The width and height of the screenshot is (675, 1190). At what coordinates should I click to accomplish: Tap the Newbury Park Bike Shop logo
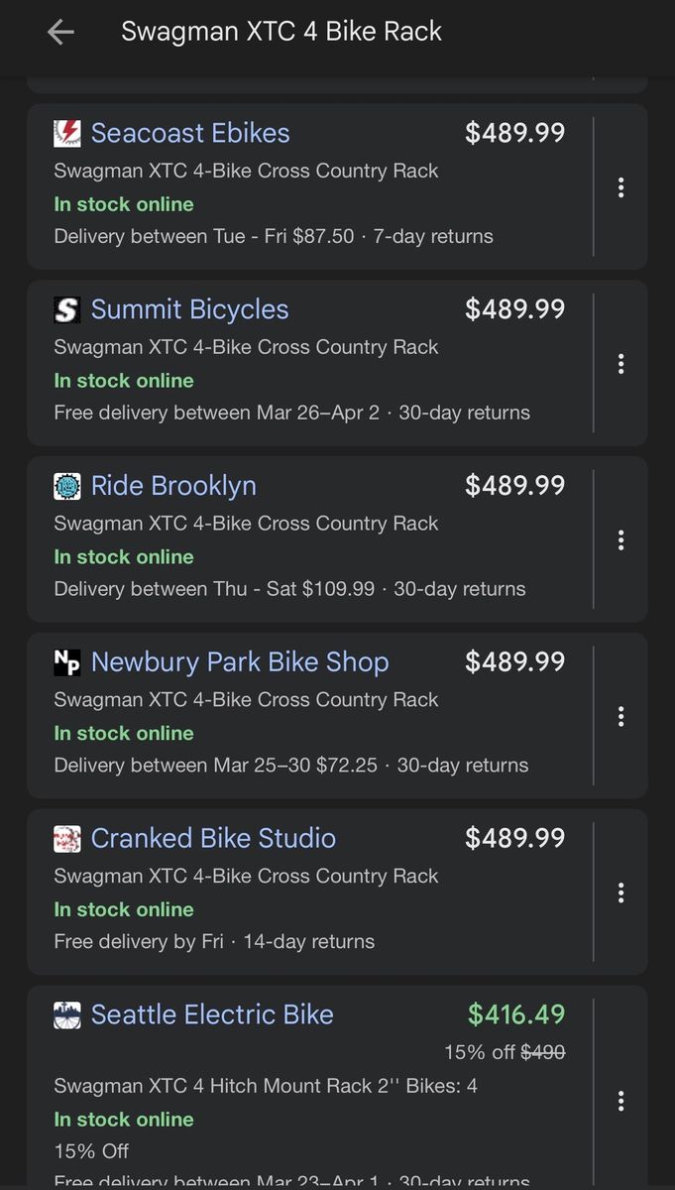[67, 662]
